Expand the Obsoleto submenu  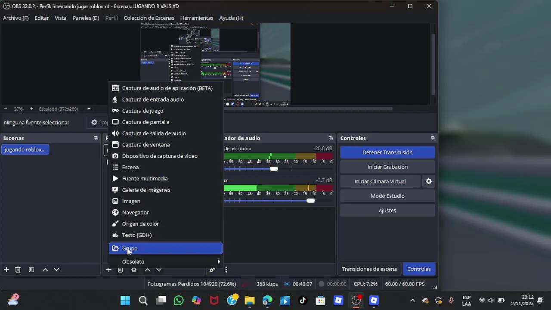pos(166,262)
